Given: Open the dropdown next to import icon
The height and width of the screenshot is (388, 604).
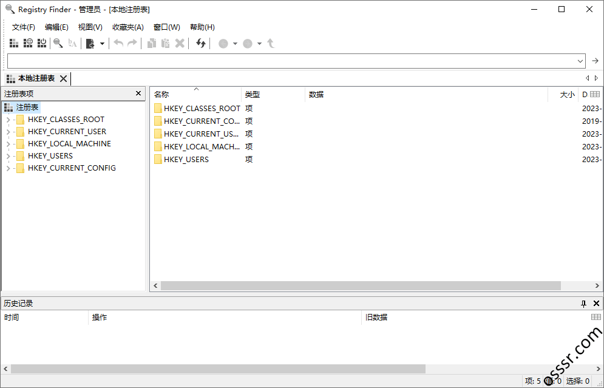Looking at the screenshot, I should point(102,44).
